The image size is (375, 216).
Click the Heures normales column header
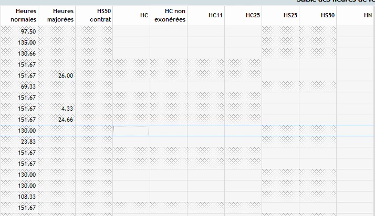point(19,16)
